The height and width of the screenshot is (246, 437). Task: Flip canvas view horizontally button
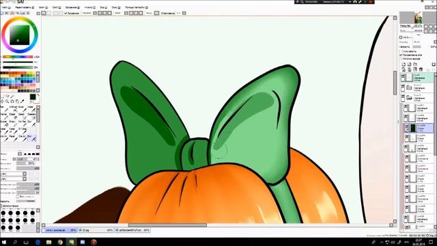tap(156, 13)
